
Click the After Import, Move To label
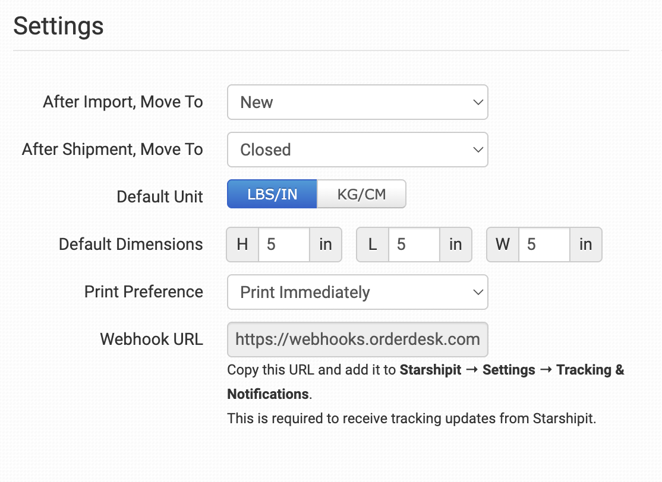123,102
